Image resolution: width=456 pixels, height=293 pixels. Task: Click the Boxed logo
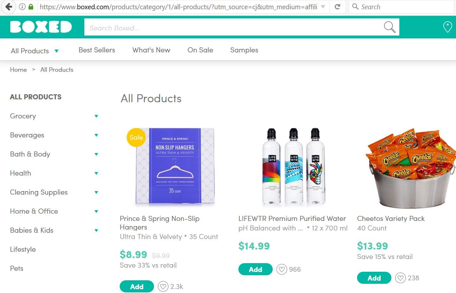[41, 27]
